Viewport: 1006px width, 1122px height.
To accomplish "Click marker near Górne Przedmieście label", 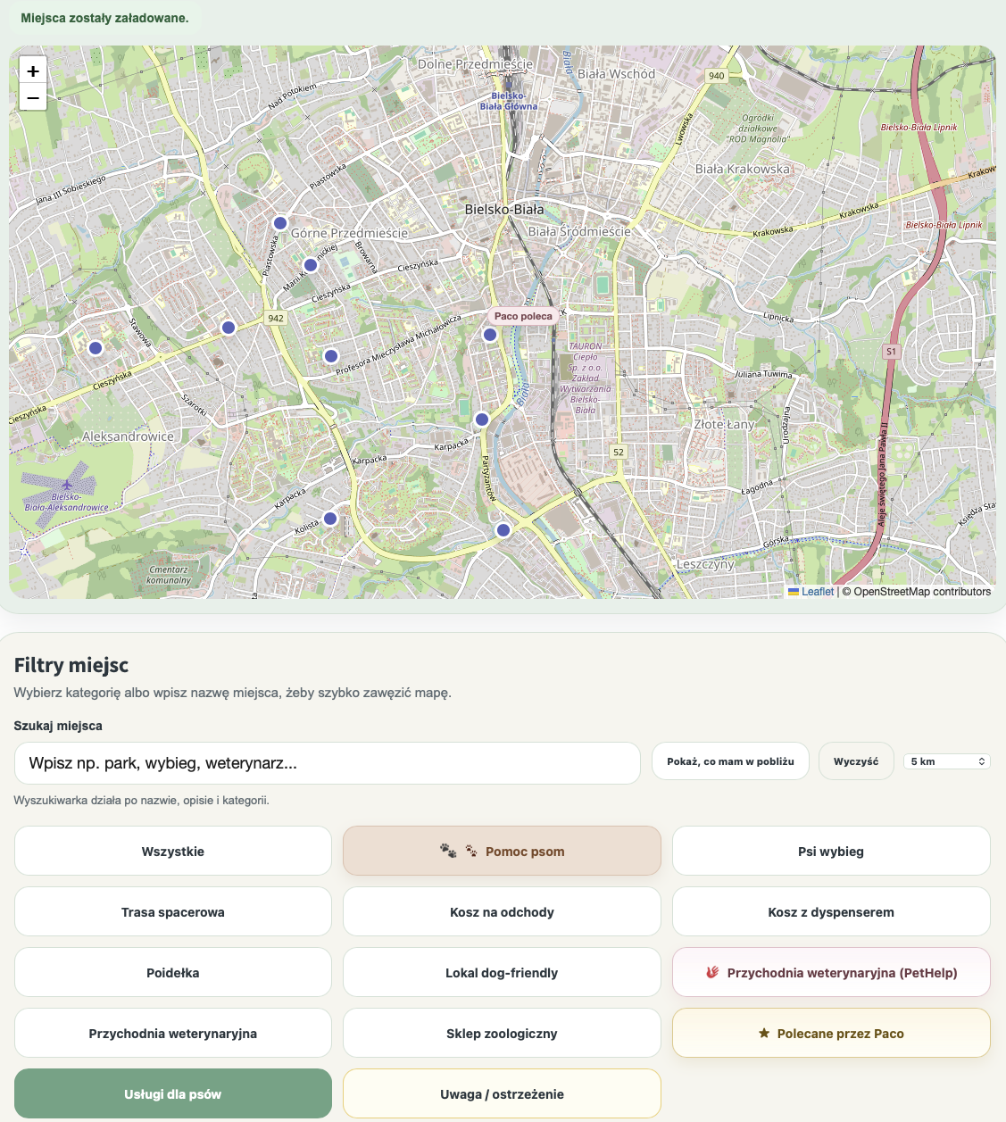I will pyautogui.click(x=311, y=265).
